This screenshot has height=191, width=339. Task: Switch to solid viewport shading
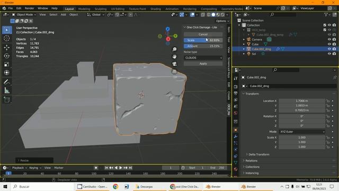(x=213, y=14)
